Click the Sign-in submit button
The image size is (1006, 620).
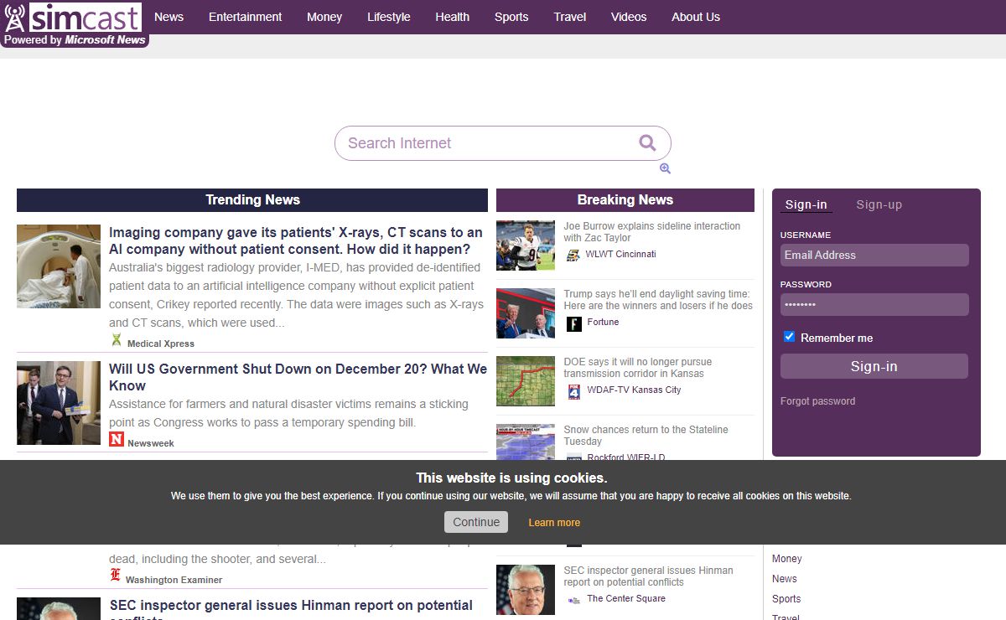click(874, 366)
